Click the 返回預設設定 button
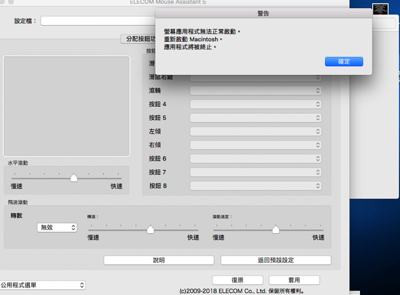 pyautogui.click(x=276, y=260)
